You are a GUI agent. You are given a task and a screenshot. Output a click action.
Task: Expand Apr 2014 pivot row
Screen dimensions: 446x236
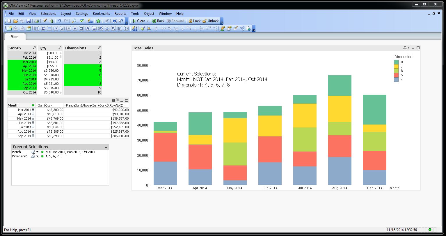(x=33, y=114)
